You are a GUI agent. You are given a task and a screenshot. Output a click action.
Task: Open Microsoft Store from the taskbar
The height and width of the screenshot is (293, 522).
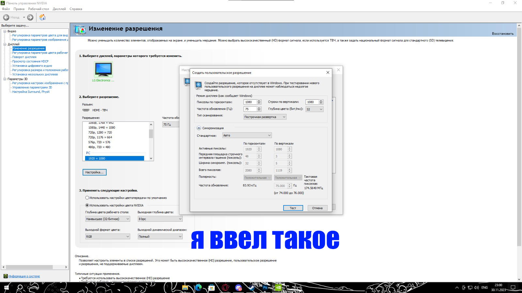click(212, 287)
